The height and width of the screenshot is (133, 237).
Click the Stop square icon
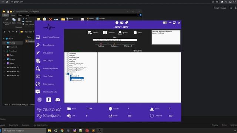135,33
